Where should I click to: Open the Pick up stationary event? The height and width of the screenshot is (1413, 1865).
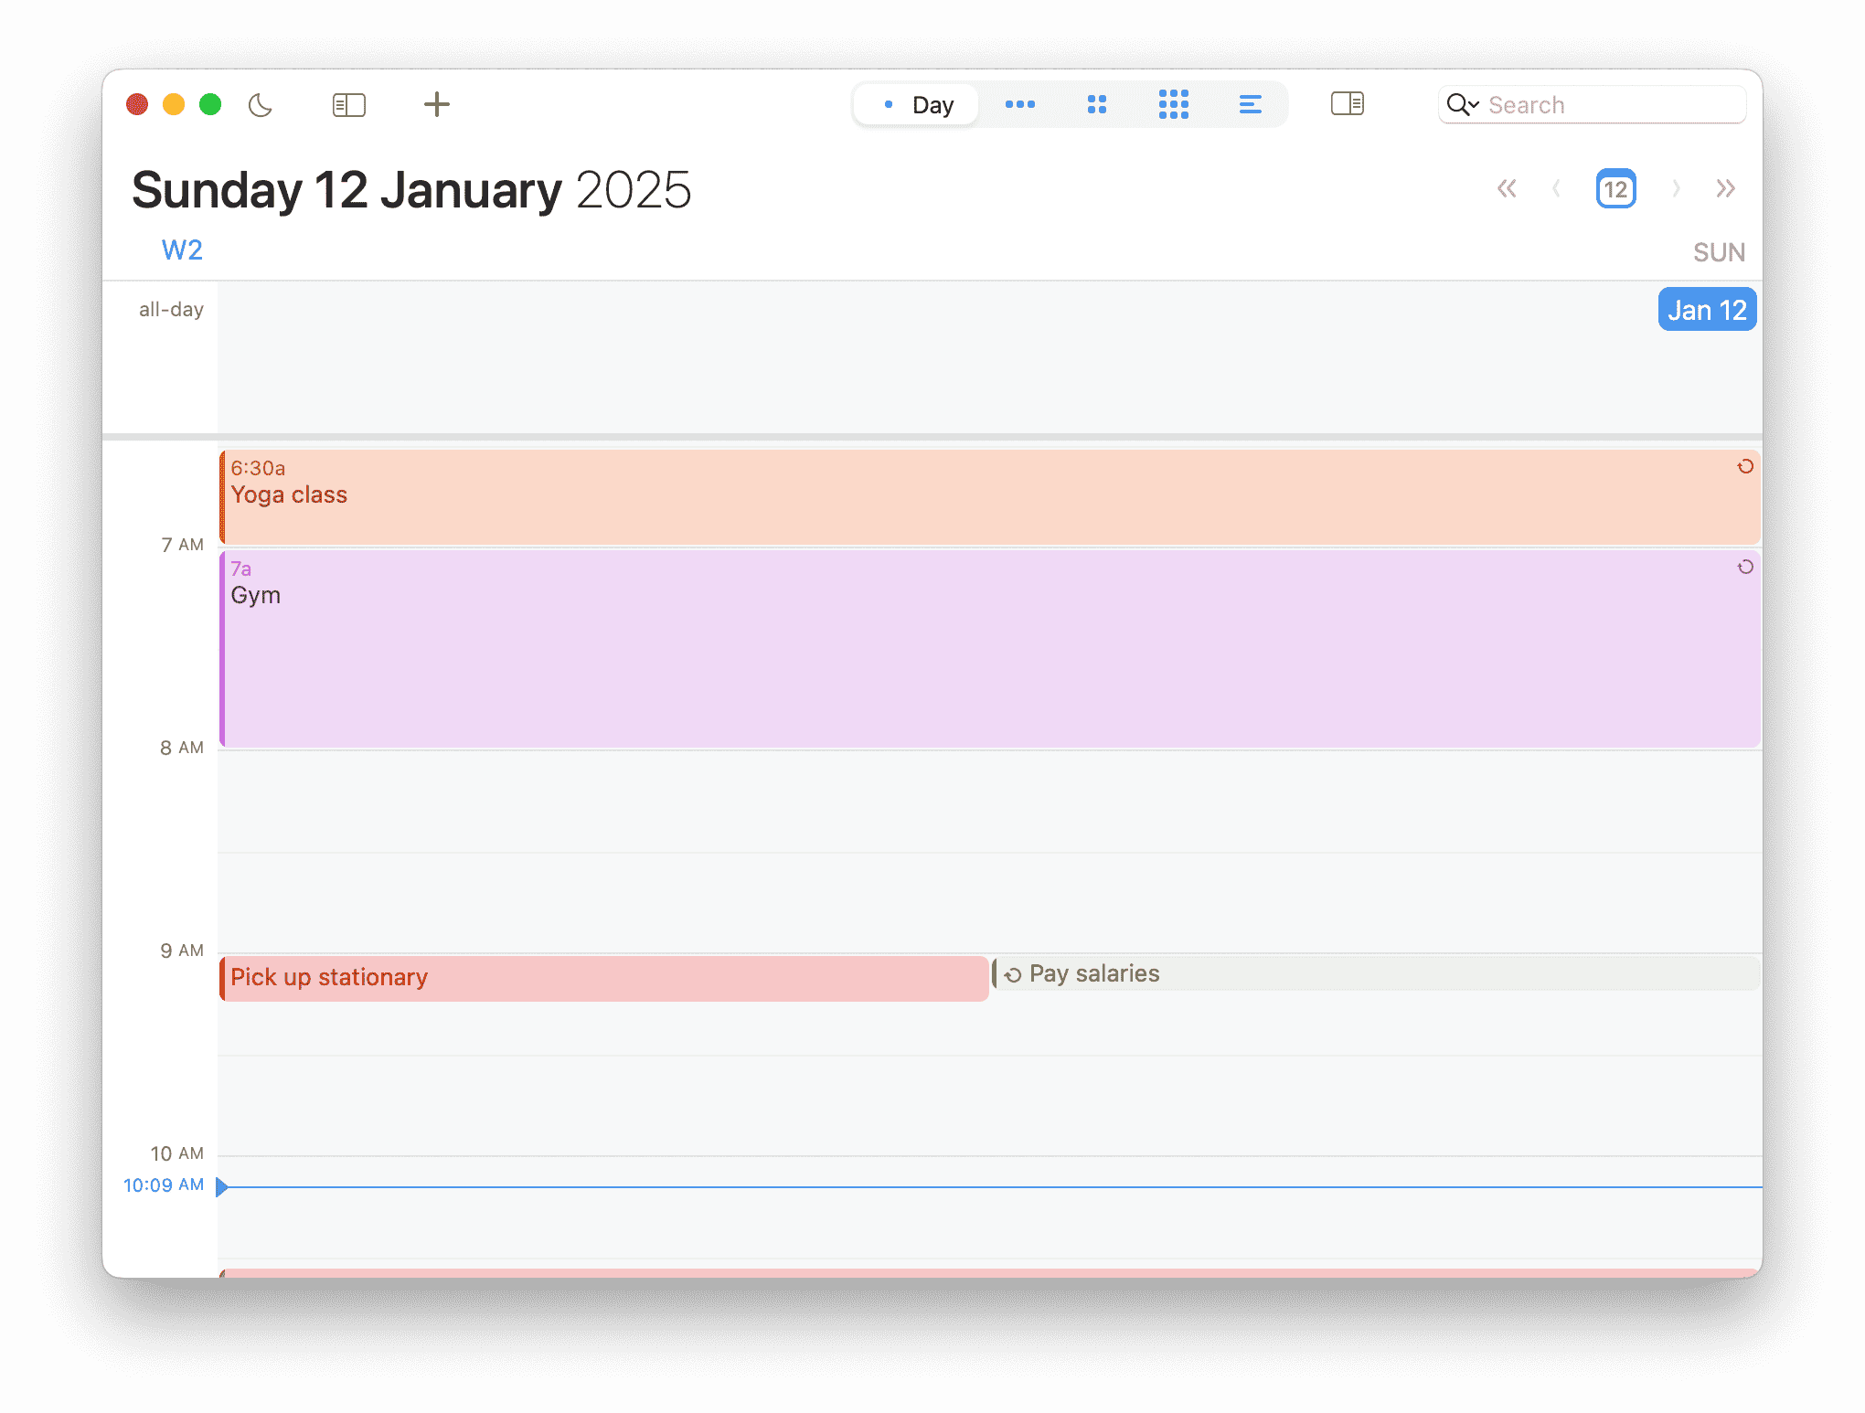tap(604, 978)
